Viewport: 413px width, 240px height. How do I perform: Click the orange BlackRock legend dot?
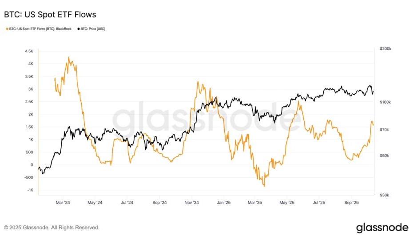[x=7, y=29]
